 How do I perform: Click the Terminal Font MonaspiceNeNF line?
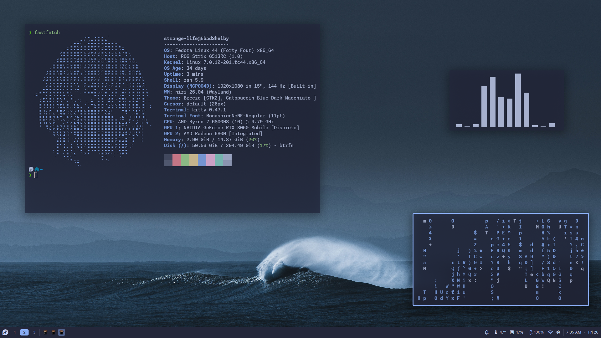[224, 116]
